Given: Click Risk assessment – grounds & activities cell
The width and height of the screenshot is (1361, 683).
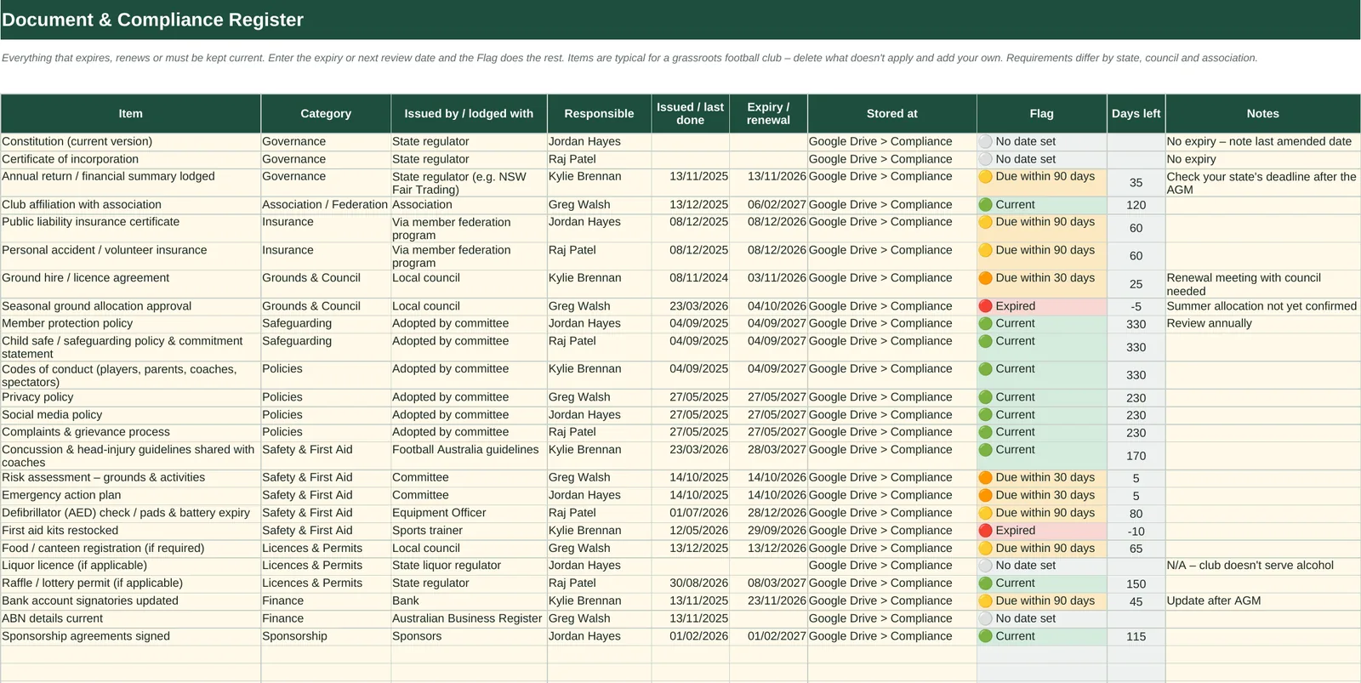Looking at the screenshot, I should click(130, 478).
